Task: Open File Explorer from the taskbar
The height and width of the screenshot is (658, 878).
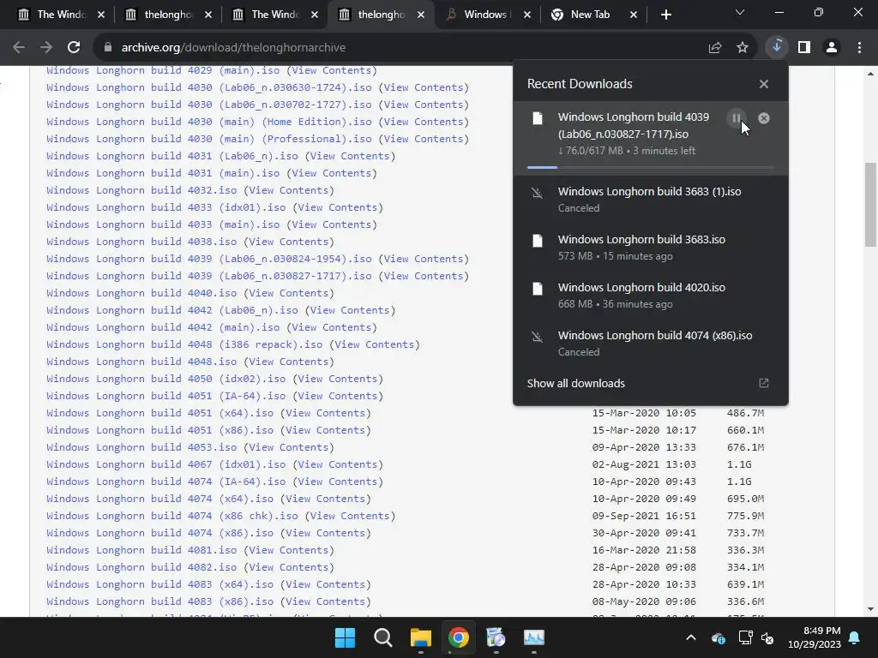Action: point(420,637)
